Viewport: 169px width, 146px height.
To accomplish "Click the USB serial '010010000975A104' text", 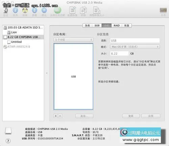I will click(x=50, y=139).
